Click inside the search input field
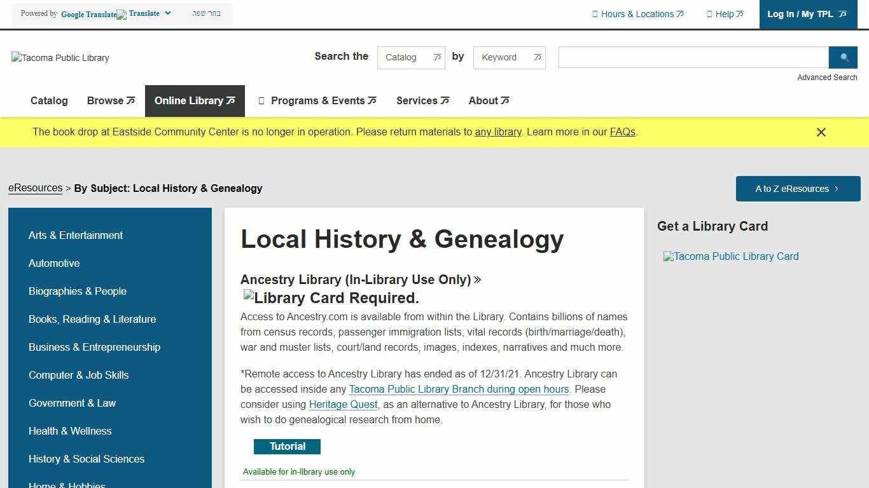 (692, 57)
